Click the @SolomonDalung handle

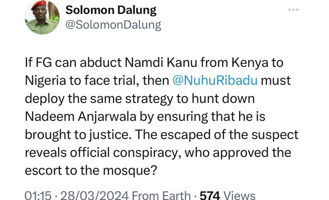coord(113,25)
